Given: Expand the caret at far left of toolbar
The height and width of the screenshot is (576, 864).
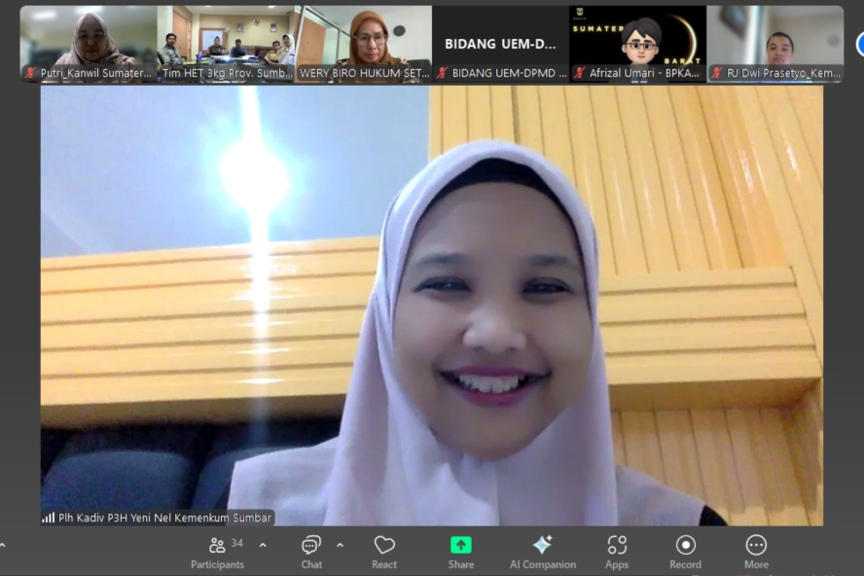Looking at the screenshot, I should [3, 545].
